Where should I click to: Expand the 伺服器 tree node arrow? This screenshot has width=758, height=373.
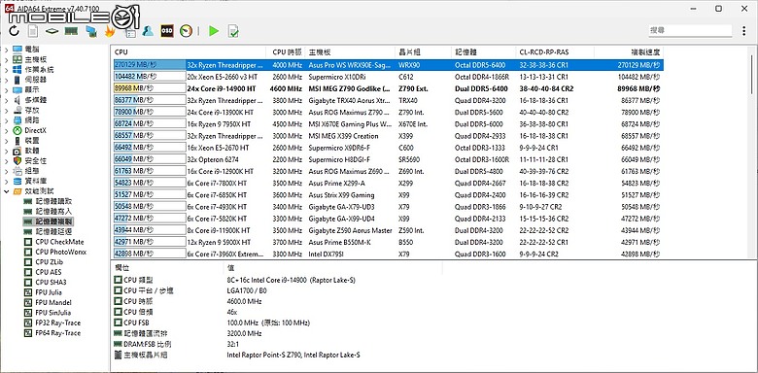6,80
